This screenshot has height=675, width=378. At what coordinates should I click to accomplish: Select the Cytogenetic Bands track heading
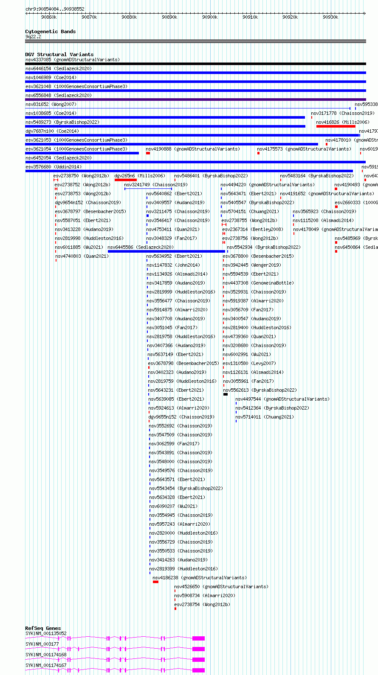point(51,31)
